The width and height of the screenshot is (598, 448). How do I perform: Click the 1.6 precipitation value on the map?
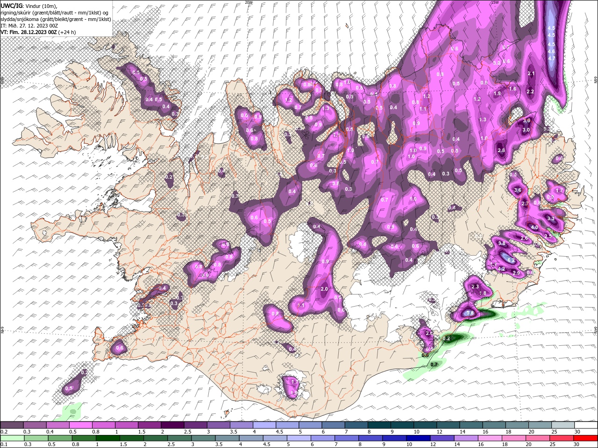click(x=513, y=89)
